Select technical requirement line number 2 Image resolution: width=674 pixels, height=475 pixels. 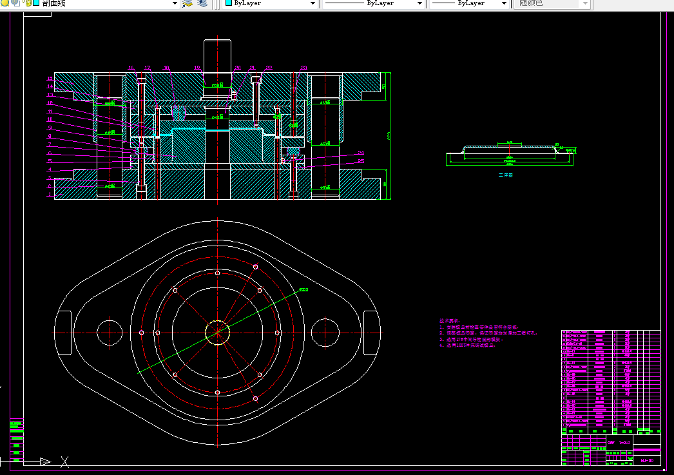488,333
